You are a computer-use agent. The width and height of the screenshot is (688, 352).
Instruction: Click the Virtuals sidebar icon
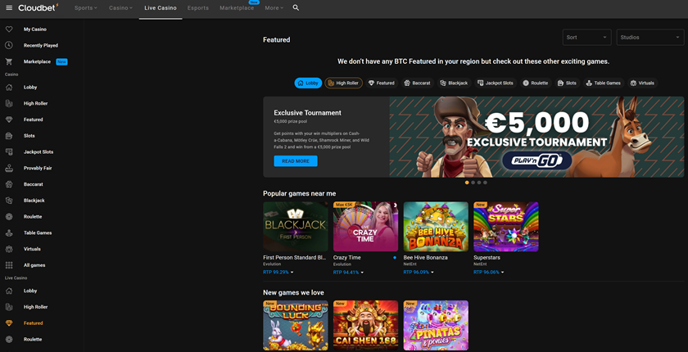(9, 249)
